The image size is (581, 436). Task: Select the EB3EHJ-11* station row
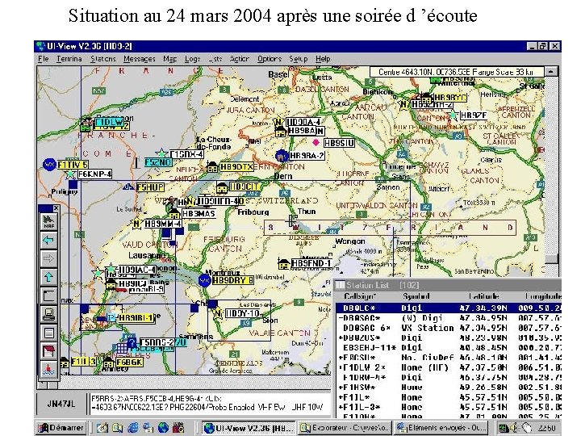pyautogui.click(x=449, y=348)
